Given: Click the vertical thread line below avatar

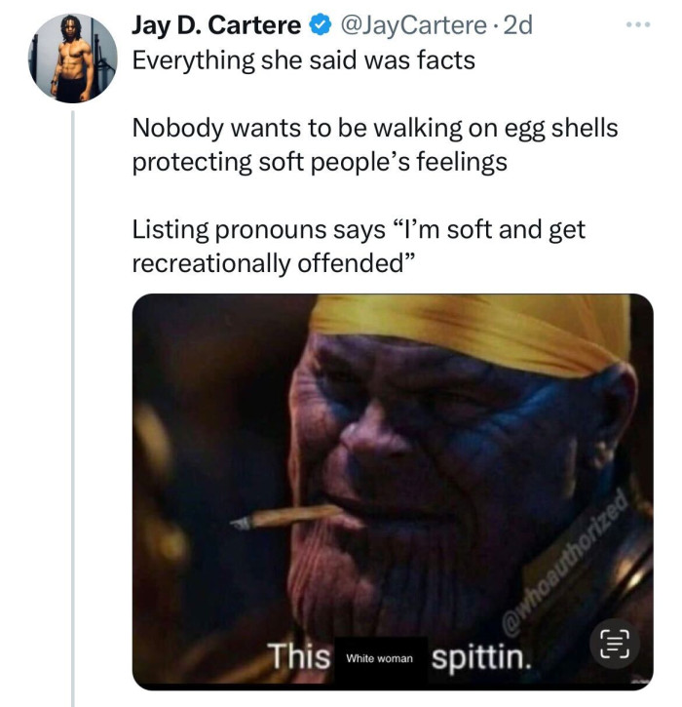Looking at the screenshot, I should click(72, 408).
